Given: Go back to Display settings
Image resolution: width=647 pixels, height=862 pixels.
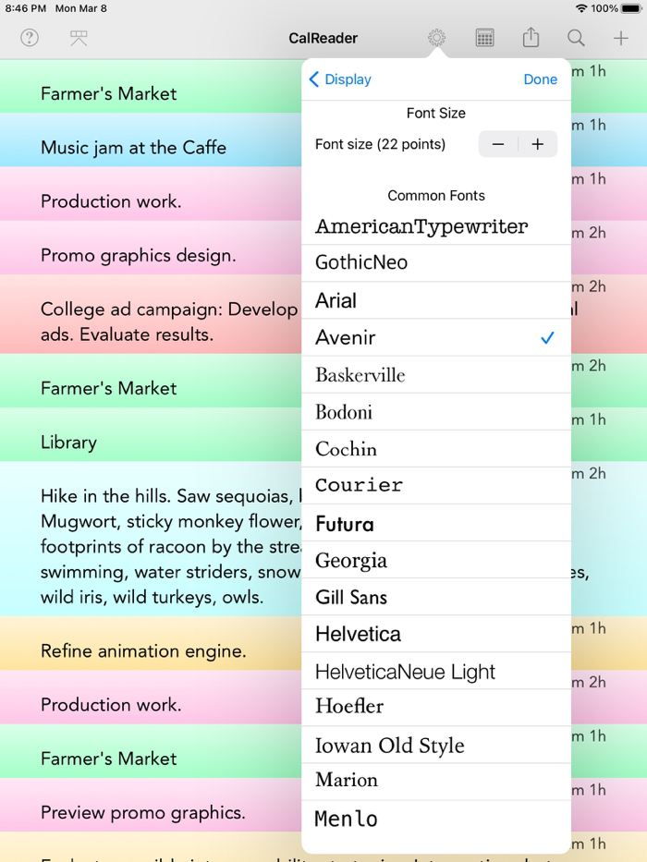Looking at the screenshot, I should [340, 79].
